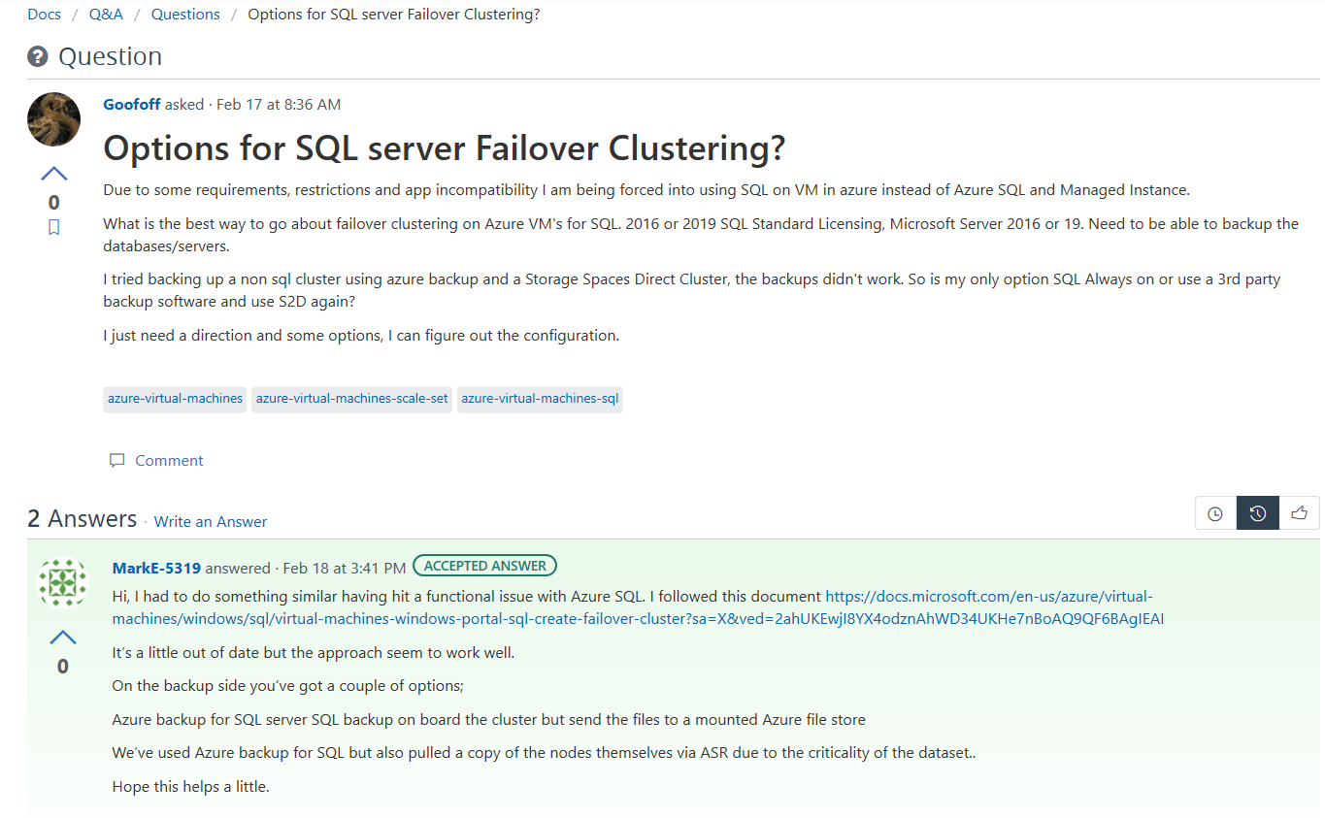Select the azure-virtual-machines-sql tag

coord(540,399)
